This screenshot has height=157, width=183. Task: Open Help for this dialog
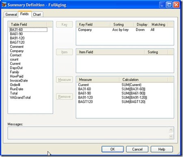coord(161,149)
